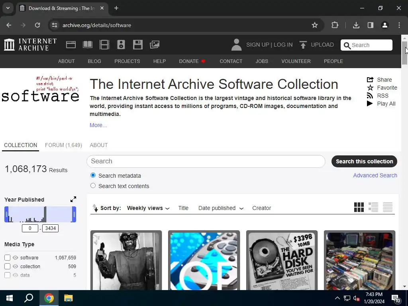Open the Date published sort dropdown
The height and width of the screenshot is (306, 408).
click(221, 208)
